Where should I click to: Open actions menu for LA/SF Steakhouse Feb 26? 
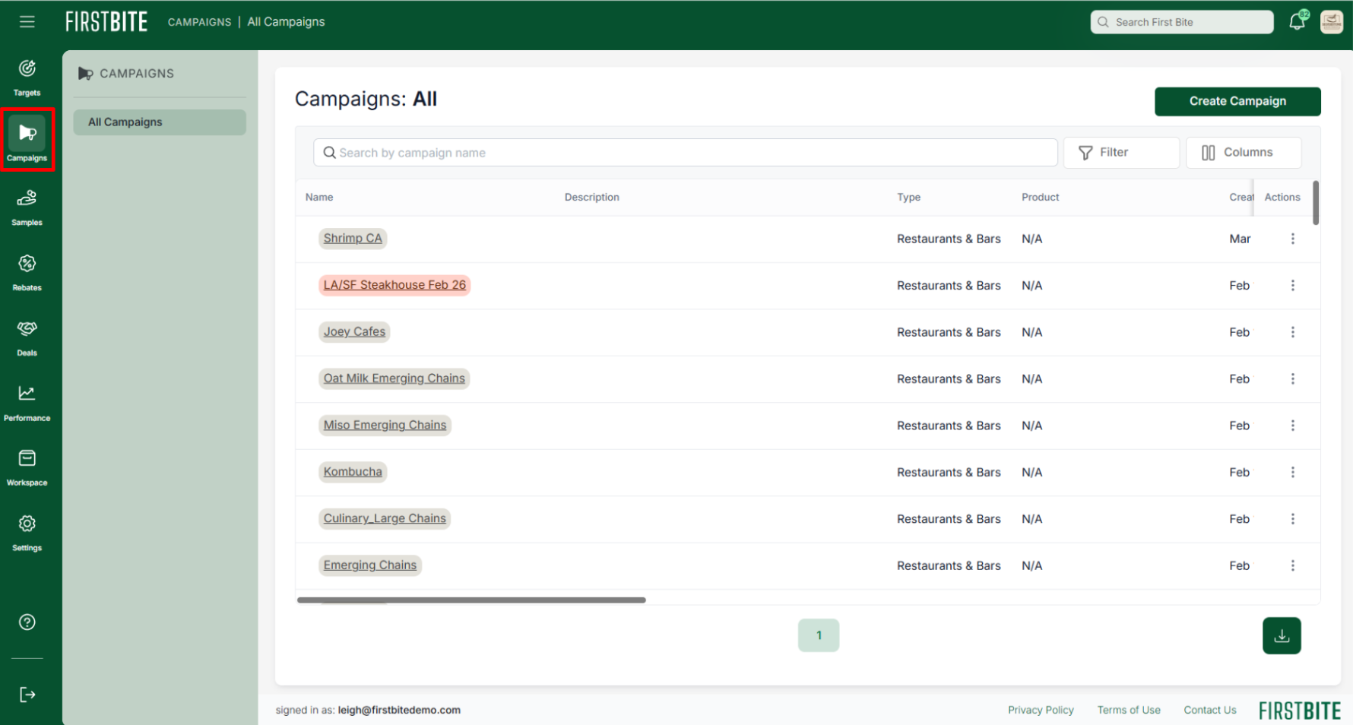coord(1292,286)
